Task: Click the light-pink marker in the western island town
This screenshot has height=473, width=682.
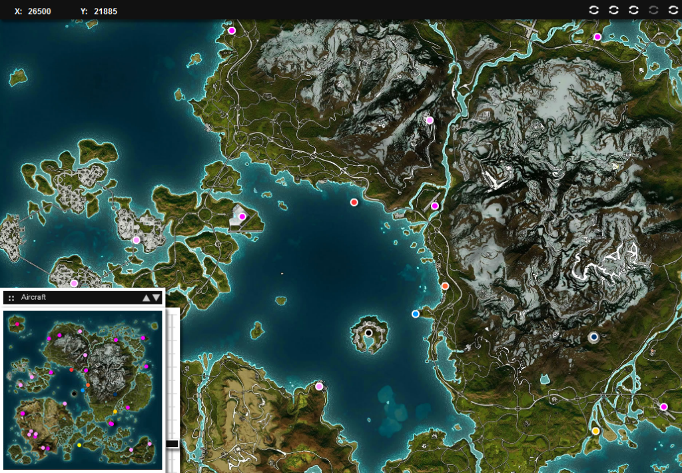Action: [x=136, y=240]
